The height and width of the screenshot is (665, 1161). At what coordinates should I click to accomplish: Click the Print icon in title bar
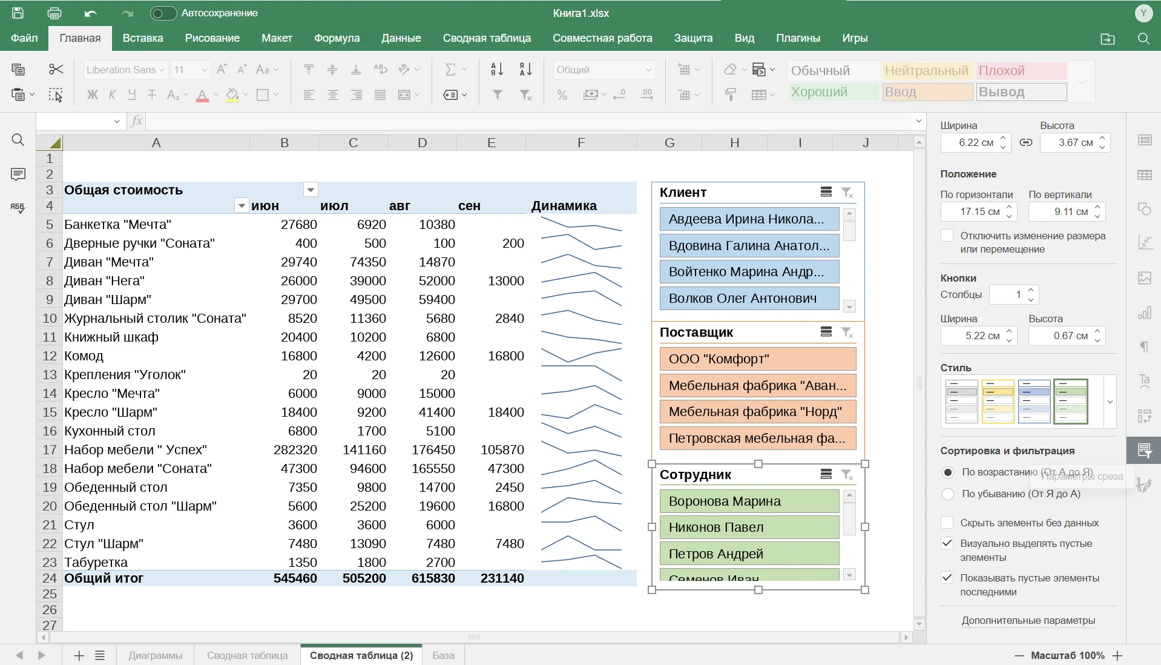pos(54,13)
